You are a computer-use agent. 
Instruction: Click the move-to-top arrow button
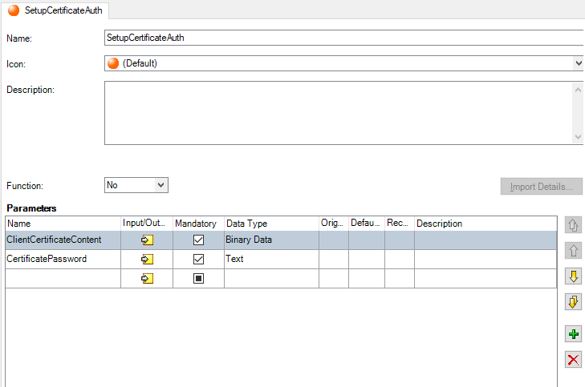pyautogui.click(x=573, y=224)
